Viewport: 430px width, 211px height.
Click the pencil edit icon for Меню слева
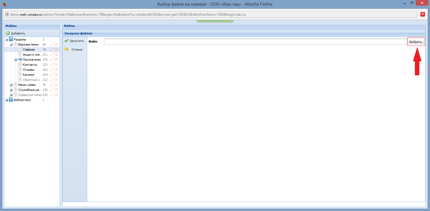point(52,85)
